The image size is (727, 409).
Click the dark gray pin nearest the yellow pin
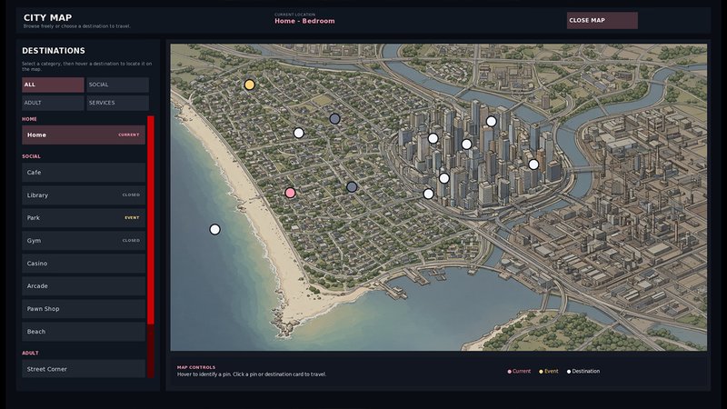[x=334, y=119]
